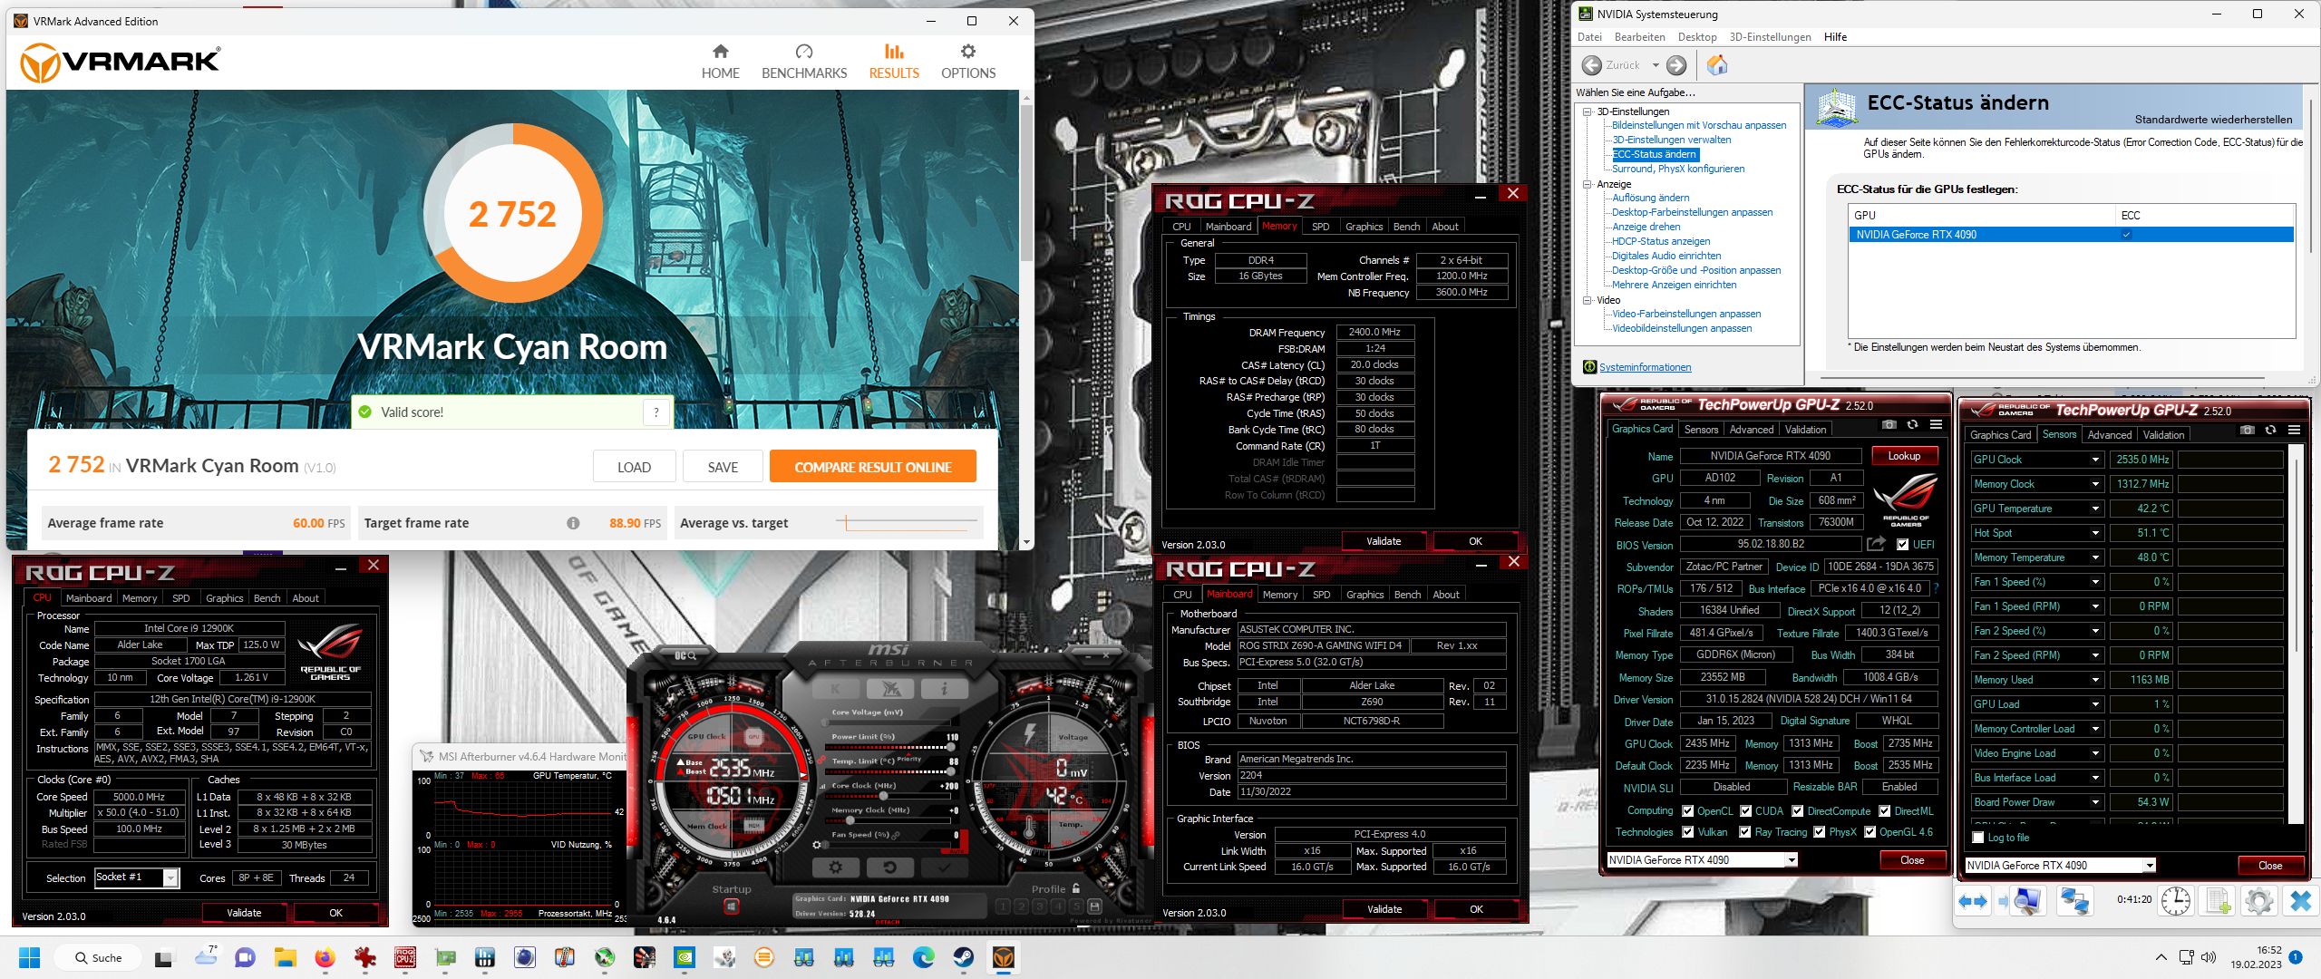This screenshot has width=2321, height=979.
Task: Click the SAVE button in VRMark
Action: 723,468
